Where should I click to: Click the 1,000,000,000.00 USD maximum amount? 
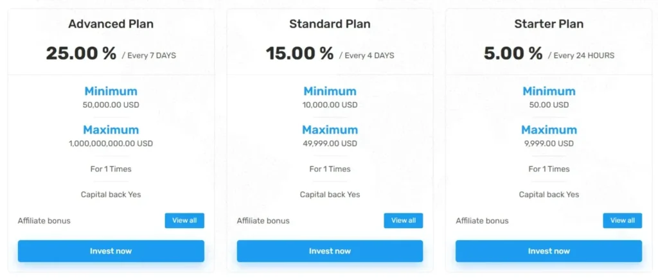pos(111,143)
